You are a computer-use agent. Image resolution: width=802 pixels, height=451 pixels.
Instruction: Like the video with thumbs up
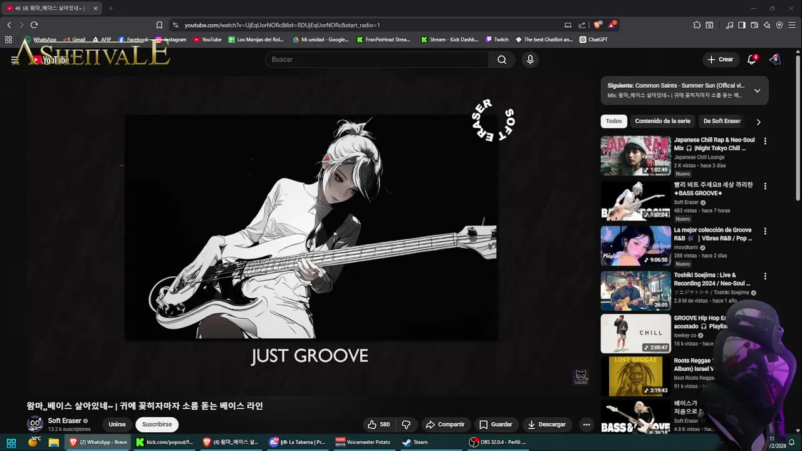378,424
